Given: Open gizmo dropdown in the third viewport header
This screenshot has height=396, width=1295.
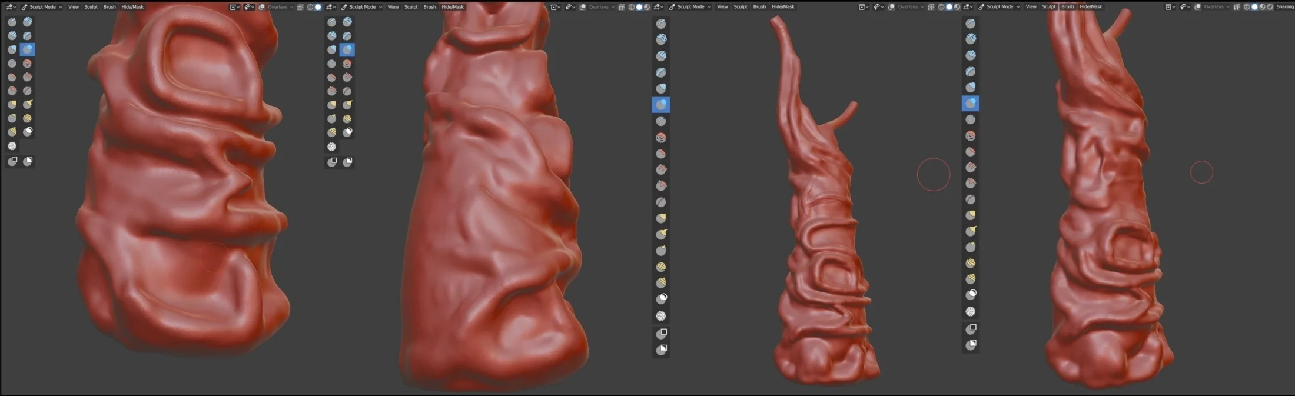Looking at the screenshot, I should pyautogui.click(x=878, y=7).
